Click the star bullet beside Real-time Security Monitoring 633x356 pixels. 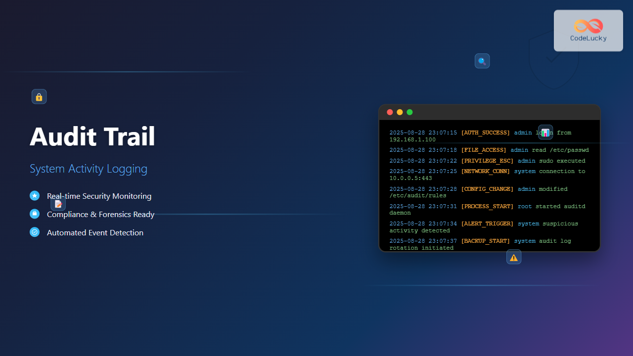(35, 196)
